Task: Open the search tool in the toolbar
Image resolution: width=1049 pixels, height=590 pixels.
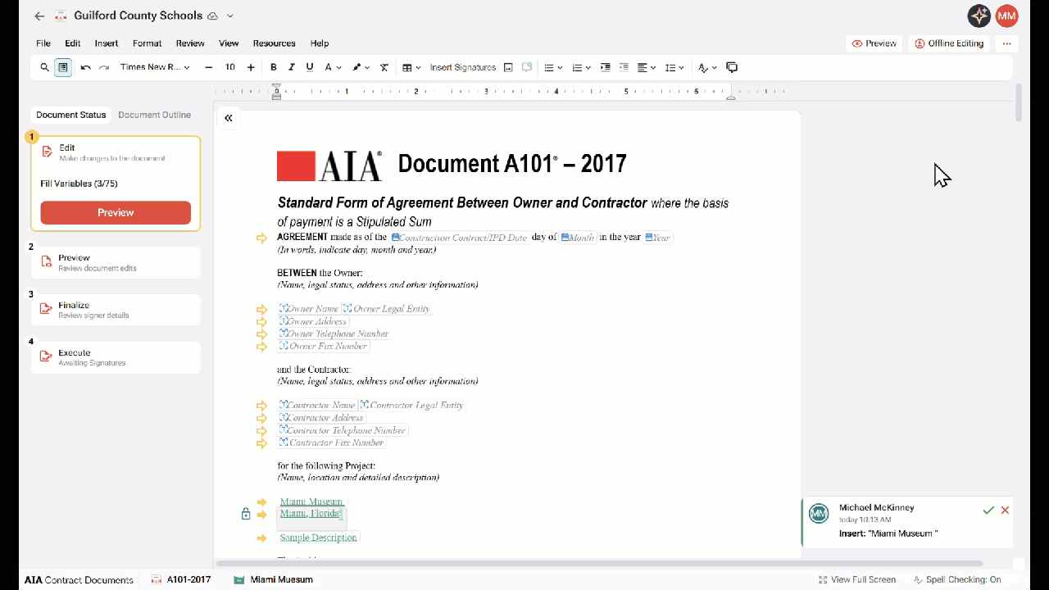Action: point(45,68)
